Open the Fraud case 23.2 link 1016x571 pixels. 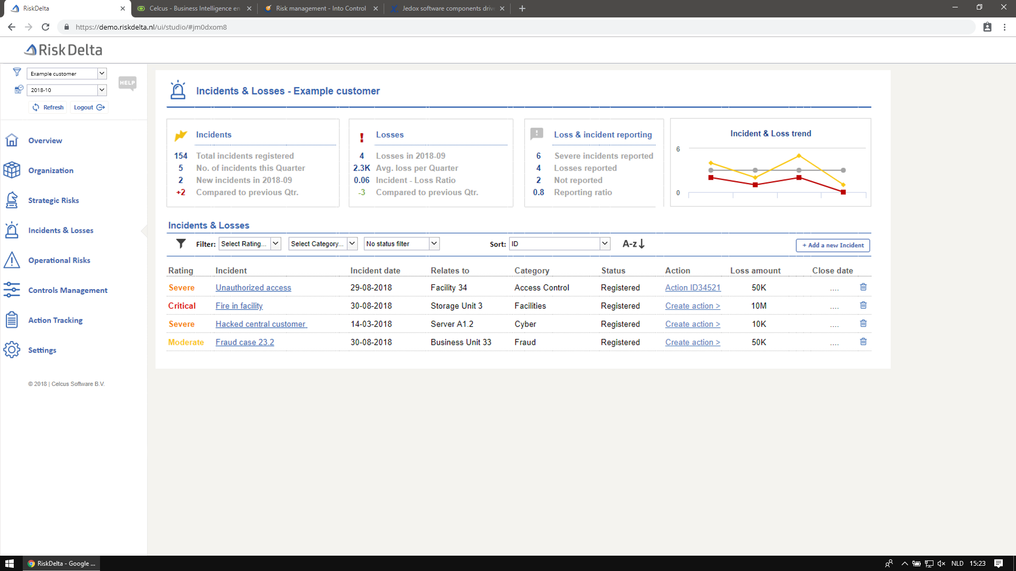[245, 342]
